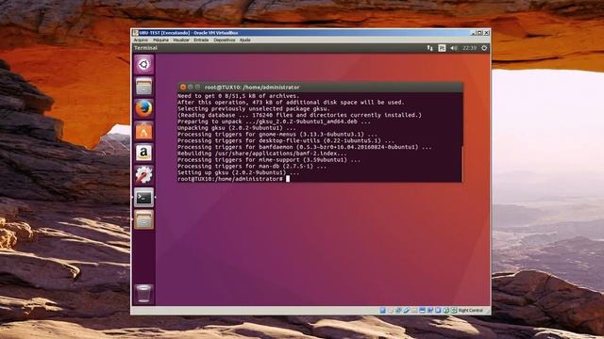Screen dimensions: 604x339
Task: Select the Terminal icon in the launcher
Action: (x=143, y=197)
